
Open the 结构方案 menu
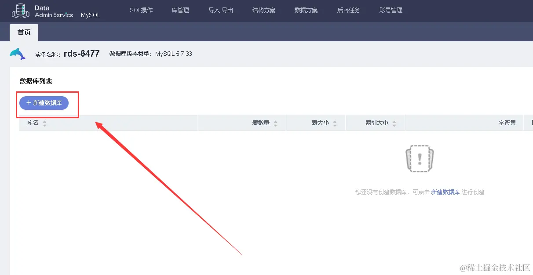pyautogui.click(x=264, y=10)
